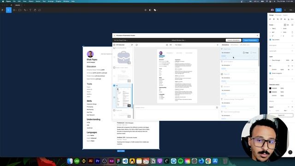This screenshot has width=295, height=166.
Task: Open the zoom level dropdown in Figma
Action: point(291,10)
